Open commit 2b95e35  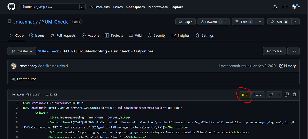[246, 66]
